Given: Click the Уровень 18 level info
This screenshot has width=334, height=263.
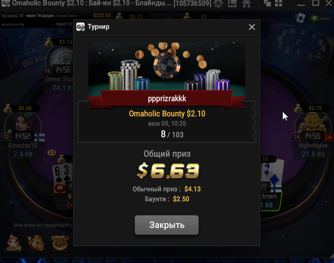Looking at the screenshot, I should (x=12, y=16).
